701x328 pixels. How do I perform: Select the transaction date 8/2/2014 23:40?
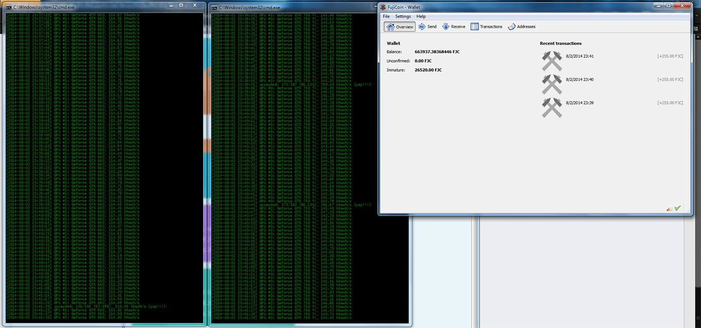pos(580,79)
